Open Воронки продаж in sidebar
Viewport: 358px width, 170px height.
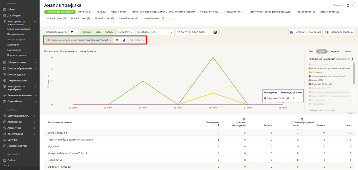pyautogui.click(x=17, y=55)
